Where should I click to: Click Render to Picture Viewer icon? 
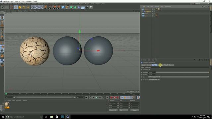pos(54,7)
